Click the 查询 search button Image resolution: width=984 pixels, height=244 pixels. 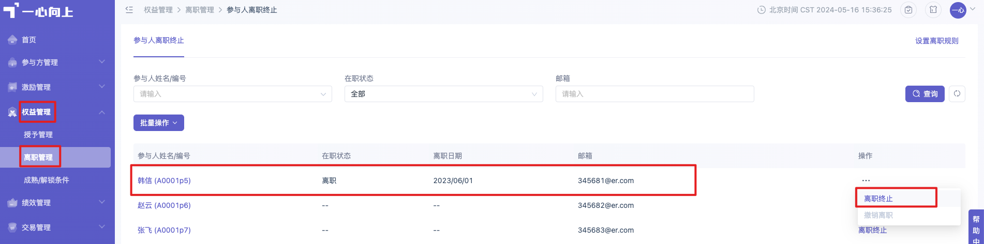[925, 94]
